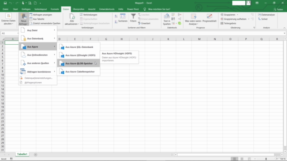Switch to the Überprüfen tab

coord(78,9)
